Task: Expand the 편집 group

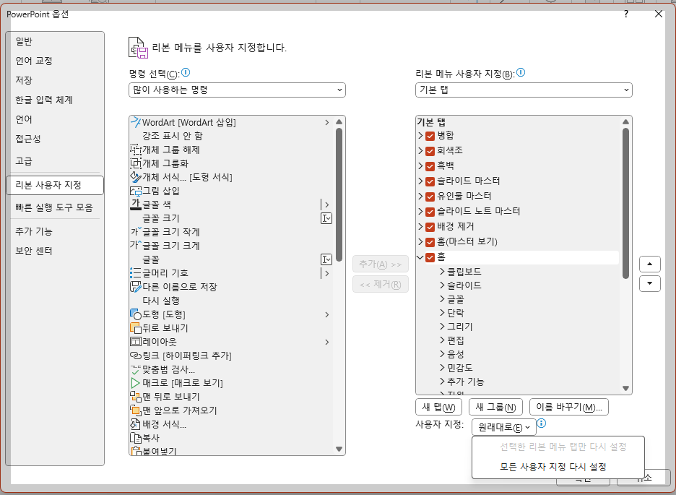Action: 442,340
